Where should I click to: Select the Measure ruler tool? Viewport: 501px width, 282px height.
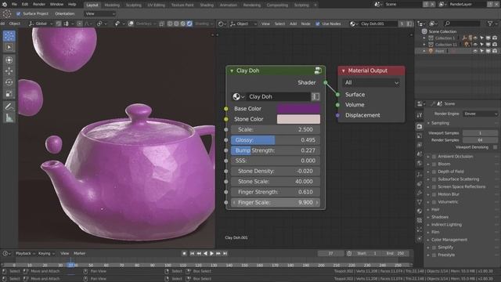(9, 117)
